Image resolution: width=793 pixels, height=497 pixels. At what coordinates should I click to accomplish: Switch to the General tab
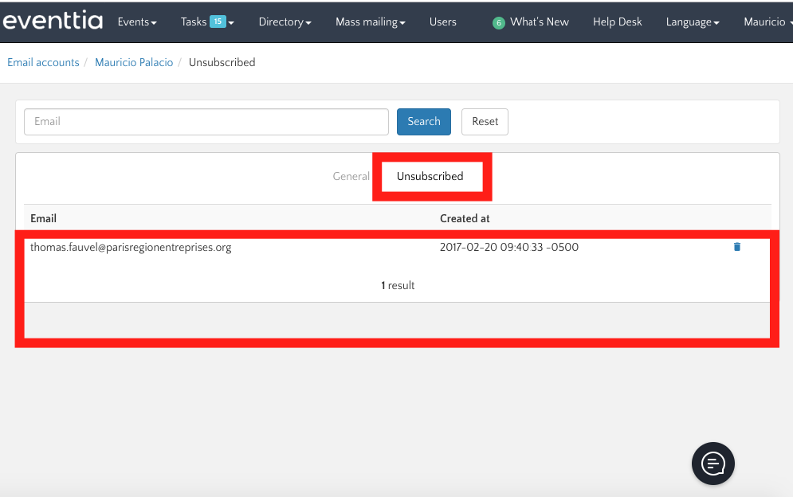pos(351,176)
